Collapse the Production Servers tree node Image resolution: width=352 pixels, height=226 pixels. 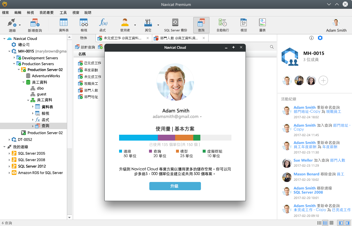(14, 64)
